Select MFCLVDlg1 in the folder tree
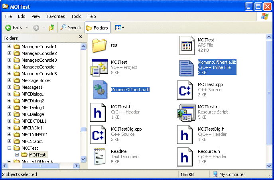Viewport: 274px width, 180px height. [32, 128]
